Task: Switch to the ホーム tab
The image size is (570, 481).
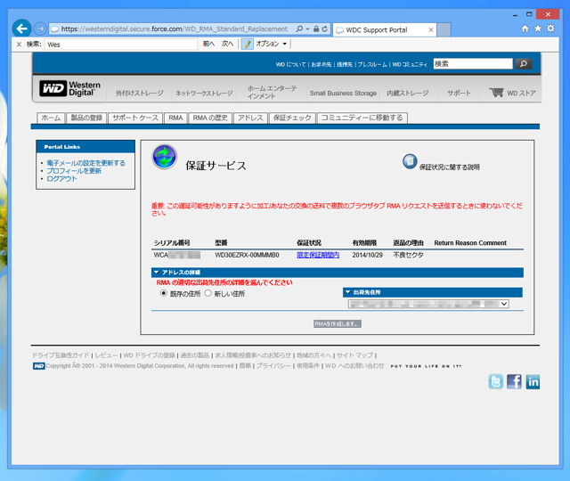Action: 51,118
